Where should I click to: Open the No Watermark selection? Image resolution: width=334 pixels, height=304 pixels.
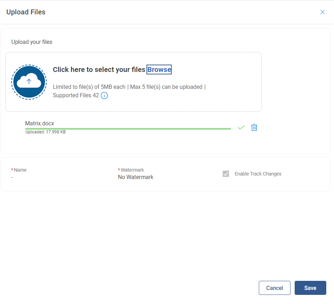tap(136, 177)
